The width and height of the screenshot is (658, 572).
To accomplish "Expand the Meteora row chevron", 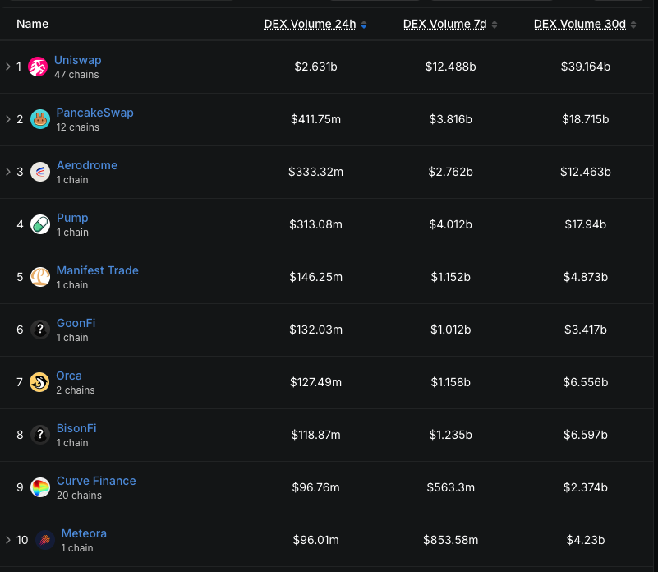I will click(x=8, y=540).
